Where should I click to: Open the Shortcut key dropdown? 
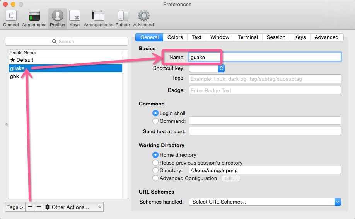tap(207, 68)
